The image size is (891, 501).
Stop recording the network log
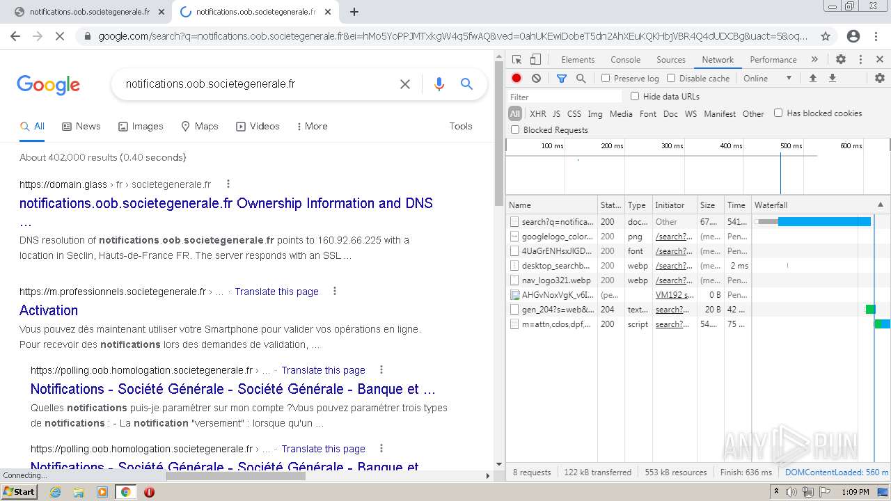[x=517, y=79]
